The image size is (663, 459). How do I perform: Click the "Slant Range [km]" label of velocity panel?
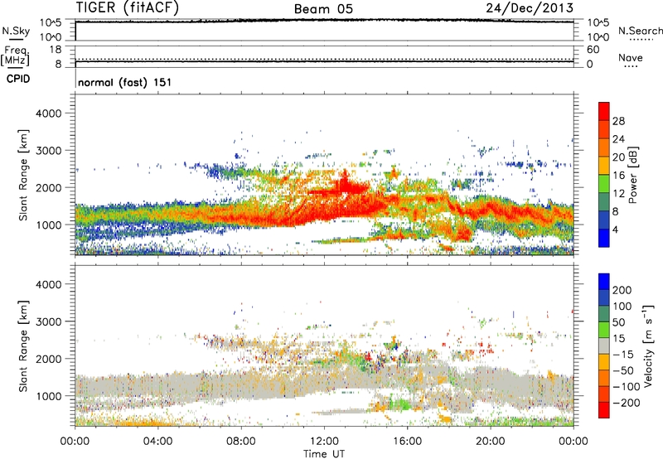(23, 346)
